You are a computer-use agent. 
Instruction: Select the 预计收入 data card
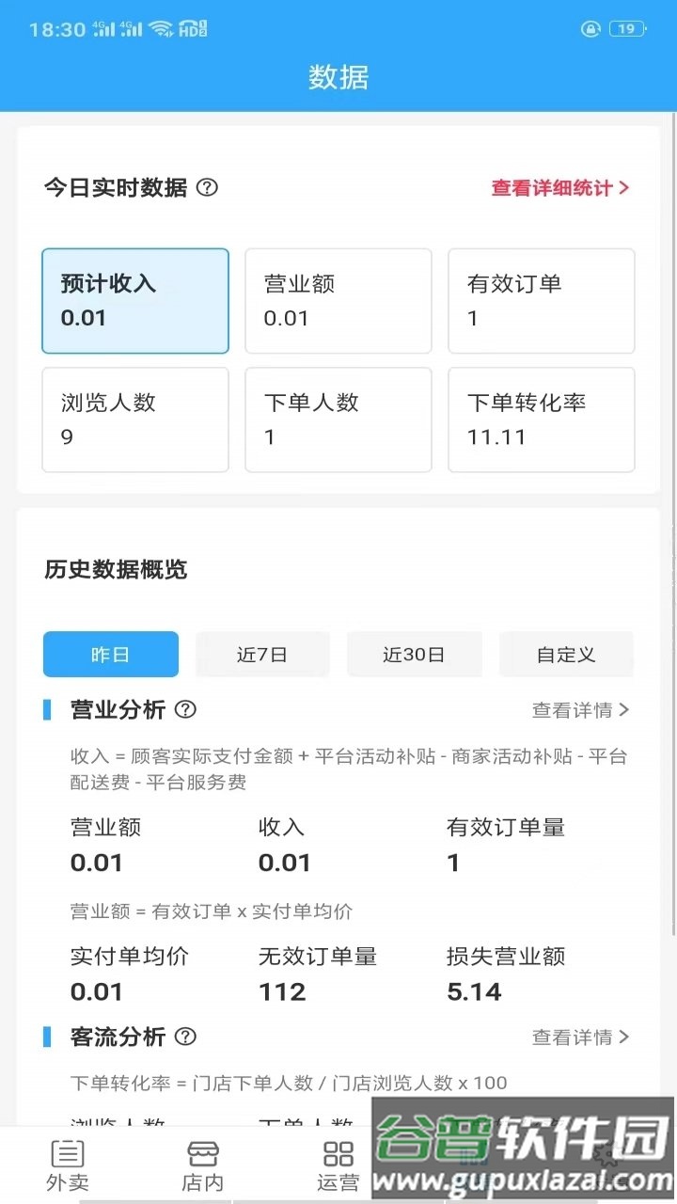[x=135, y=301]
